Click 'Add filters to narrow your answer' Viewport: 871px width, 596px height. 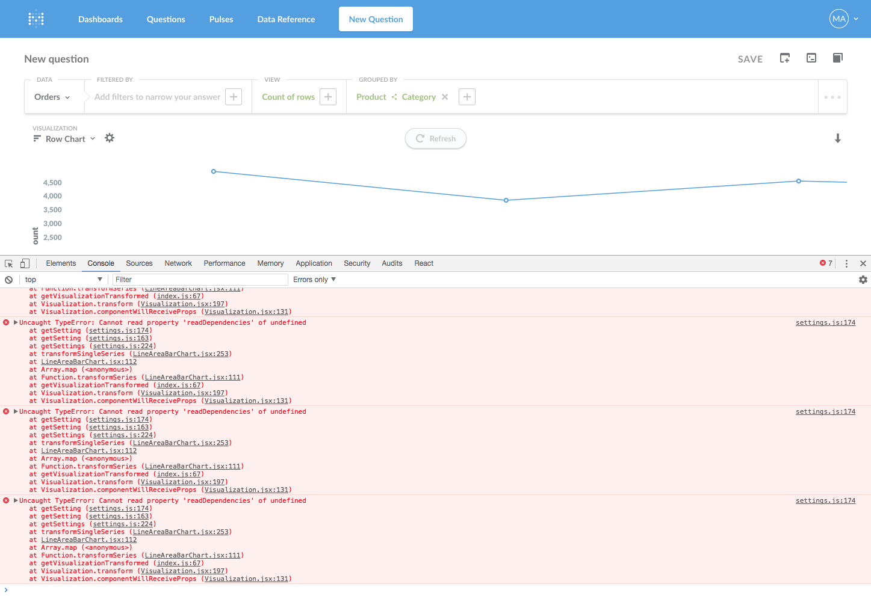pyautogui.click(x=158, y=97)
